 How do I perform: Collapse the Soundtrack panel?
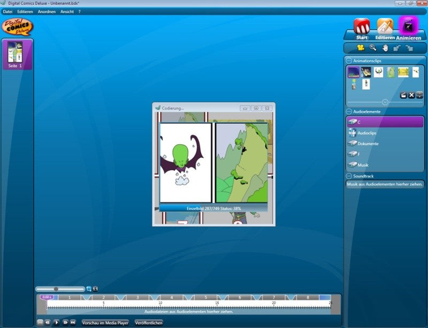pos(349,176)
